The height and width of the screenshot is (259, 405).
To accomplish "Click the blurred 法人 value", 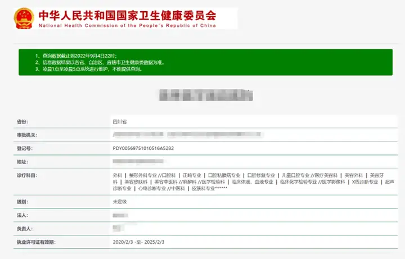I will (x=120, y=215).
